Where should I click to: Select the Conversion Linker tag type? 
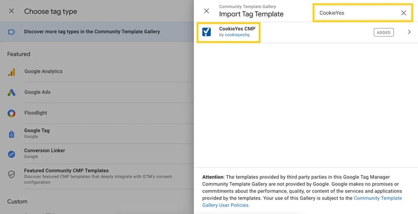(x=97, y=154)
